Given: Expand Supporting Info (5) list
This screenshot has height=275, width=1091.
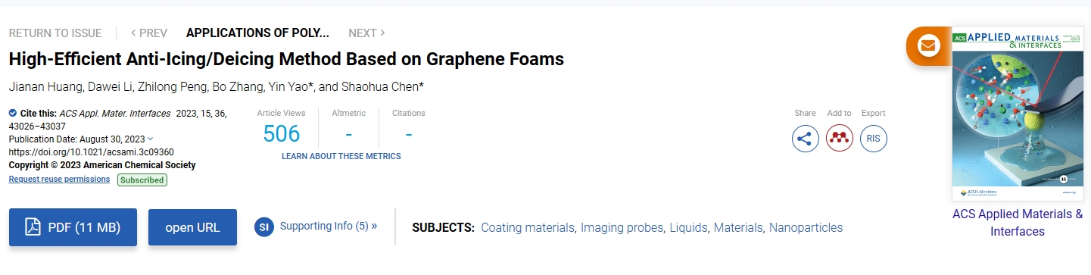Looking at the screenshot, I should coord(329,226).
